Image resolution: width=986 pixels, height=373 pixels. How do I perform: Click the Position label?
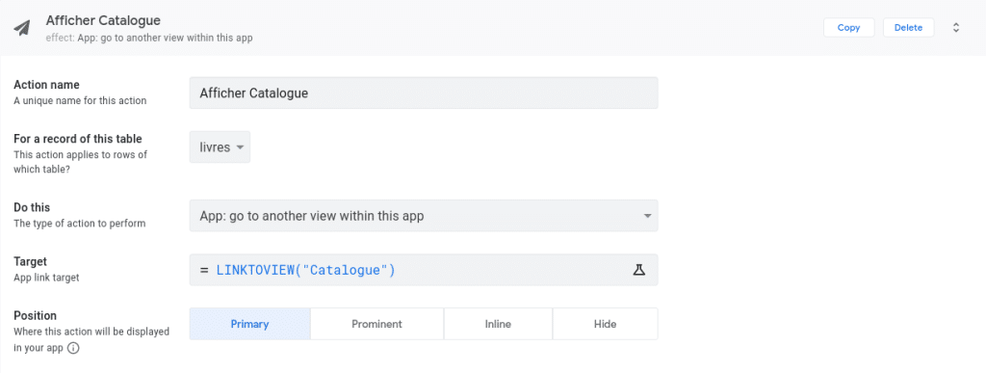coord(36,315)
